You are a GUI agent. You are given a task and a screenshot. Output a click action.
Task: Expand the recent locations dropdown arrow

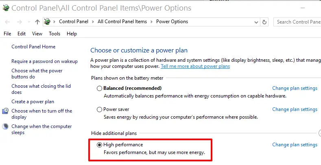(x=28, y=22)
